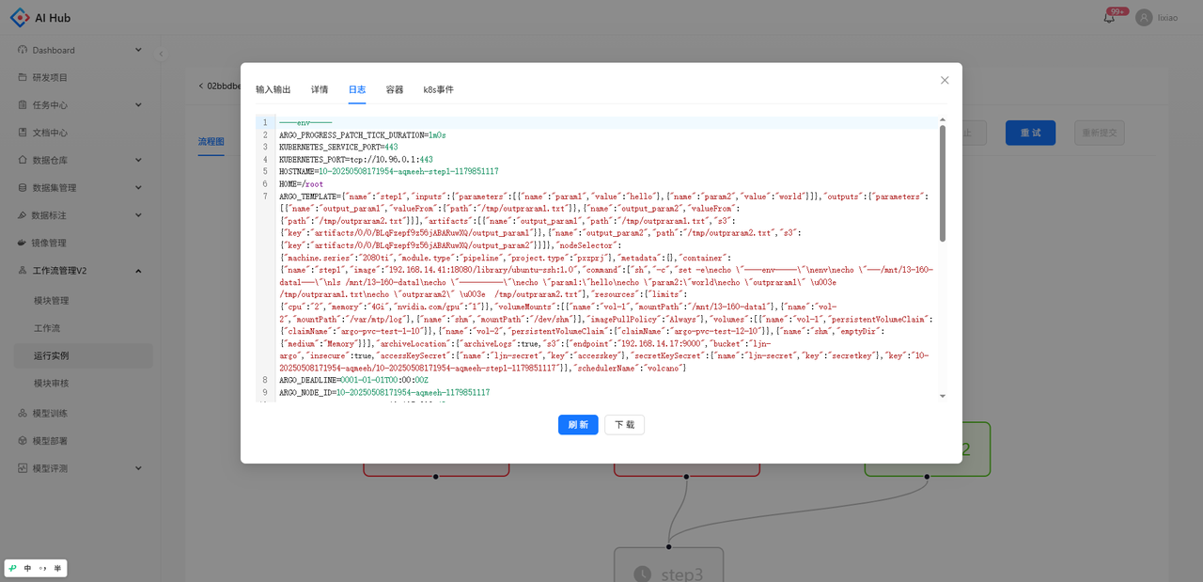Image resolution: width=1203 pixels, height=582 pixels.
Task: Open the notification bell icon
Action: pos(1109,18)
